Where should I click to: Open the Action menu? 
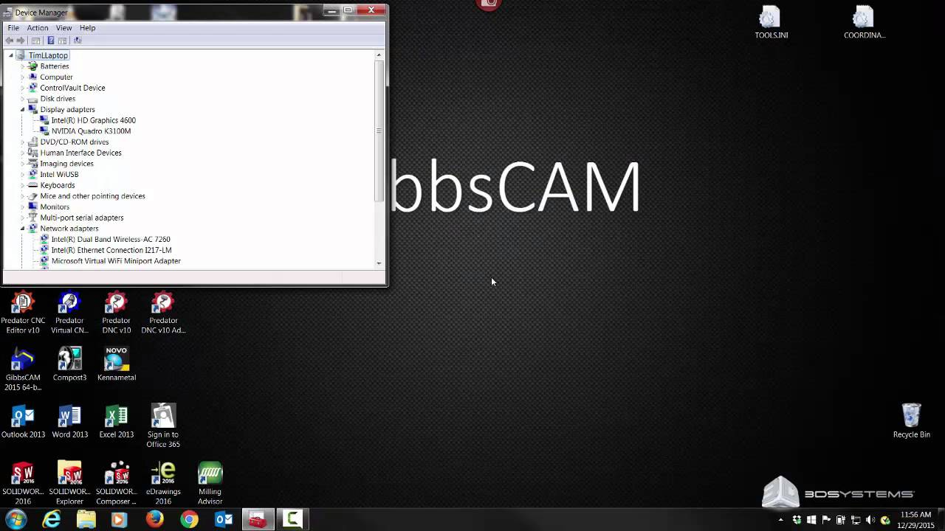[x=38, y=28]
